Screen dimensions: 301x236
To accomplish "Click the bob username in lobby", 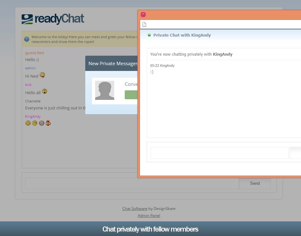I will tap(28, 85).
